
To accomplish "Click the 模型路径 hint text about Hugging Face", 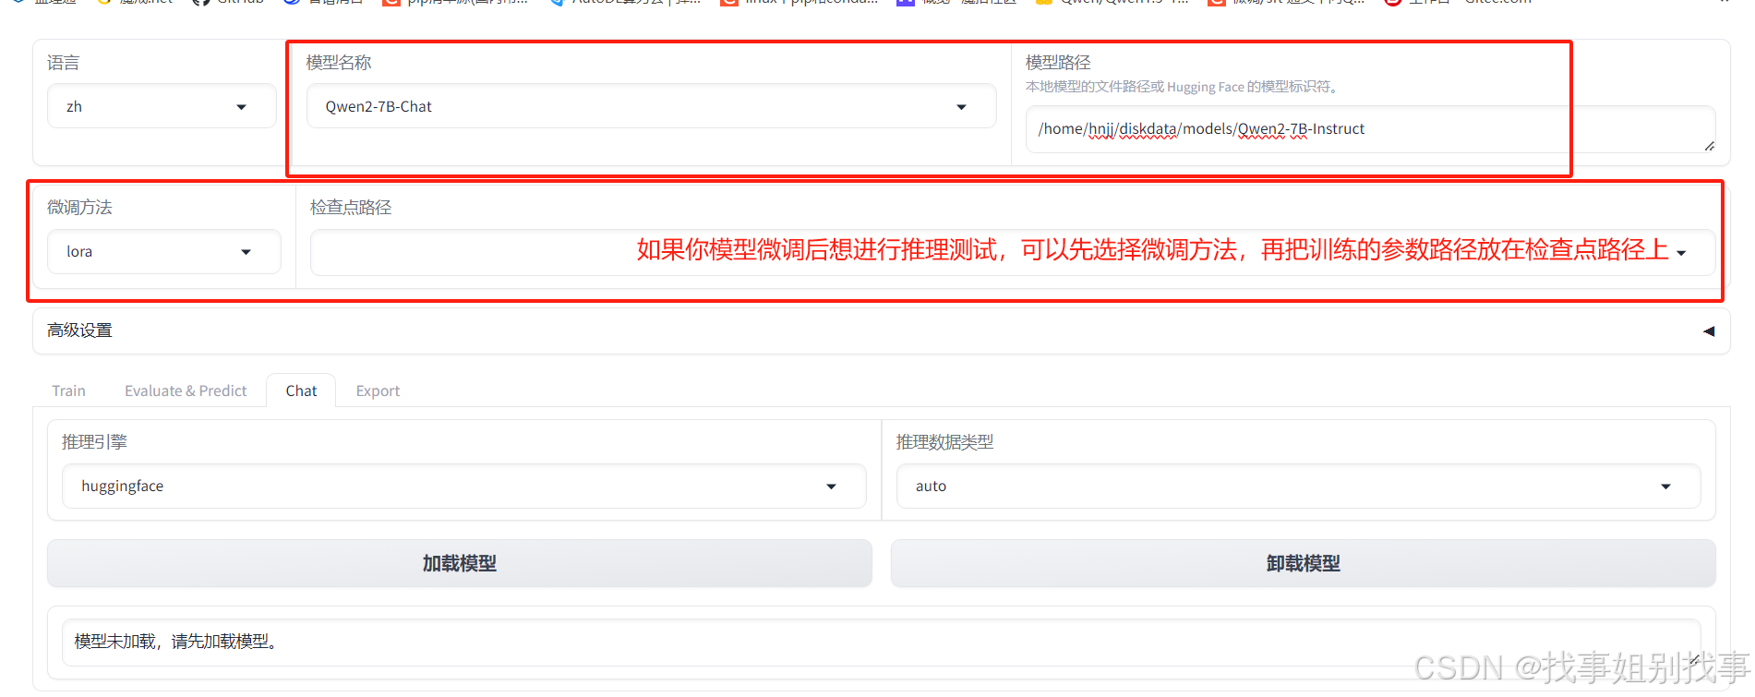I will point(1184,87).
